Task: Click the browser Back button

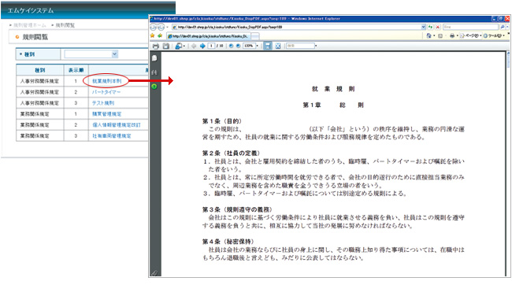Action: 153,27
